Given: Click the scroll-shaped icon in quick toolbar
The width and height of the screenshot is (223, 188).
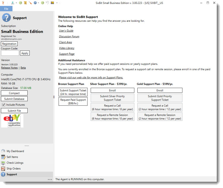Looking at the screenshot, I should coord(25,3).
